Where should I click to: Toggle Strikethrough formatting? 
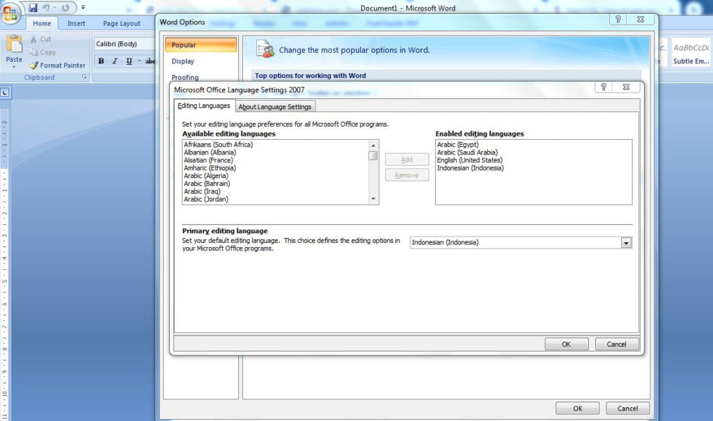tap(150, 61)
